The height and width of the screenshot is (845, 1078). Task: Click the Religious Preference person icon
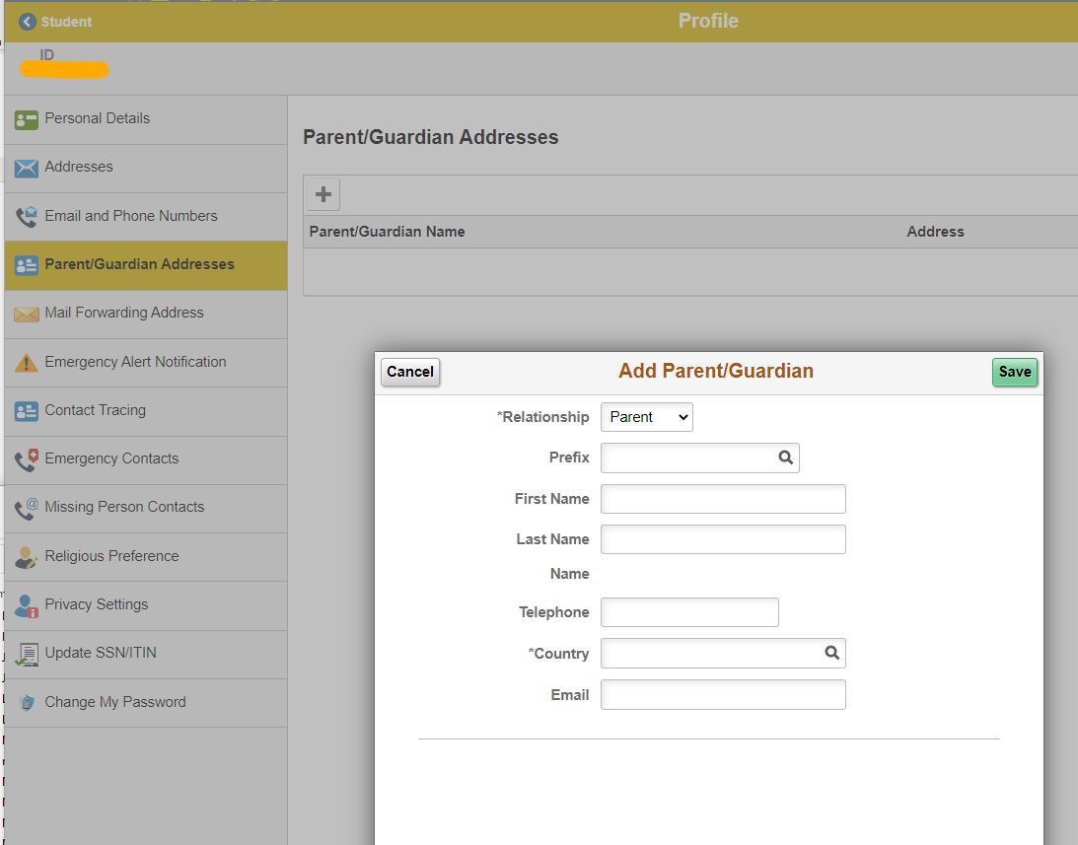coord(25,555)
